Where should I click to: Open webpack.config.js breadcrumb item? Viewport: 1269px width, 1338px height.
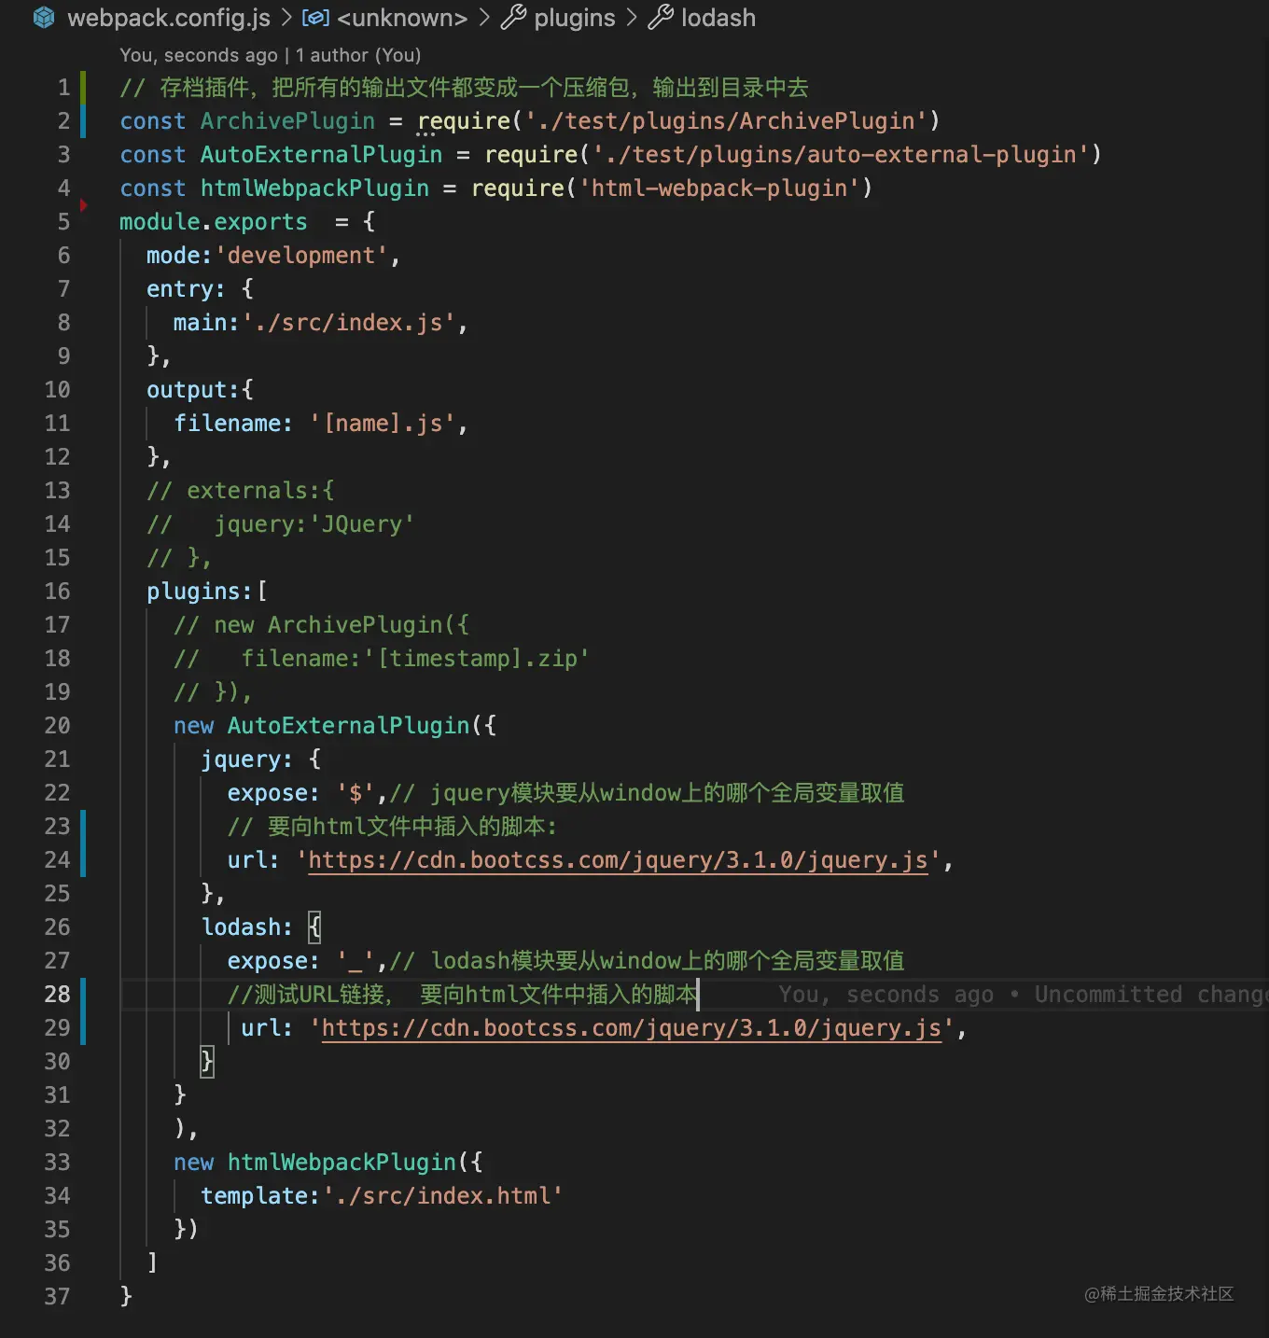point(169,18)
